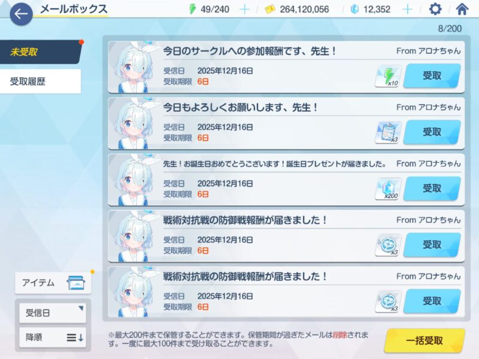Select Arona's portrait on the birthday mail
Image resolution: width=479 pixels, height=359 pixels.
click(133, 180)
